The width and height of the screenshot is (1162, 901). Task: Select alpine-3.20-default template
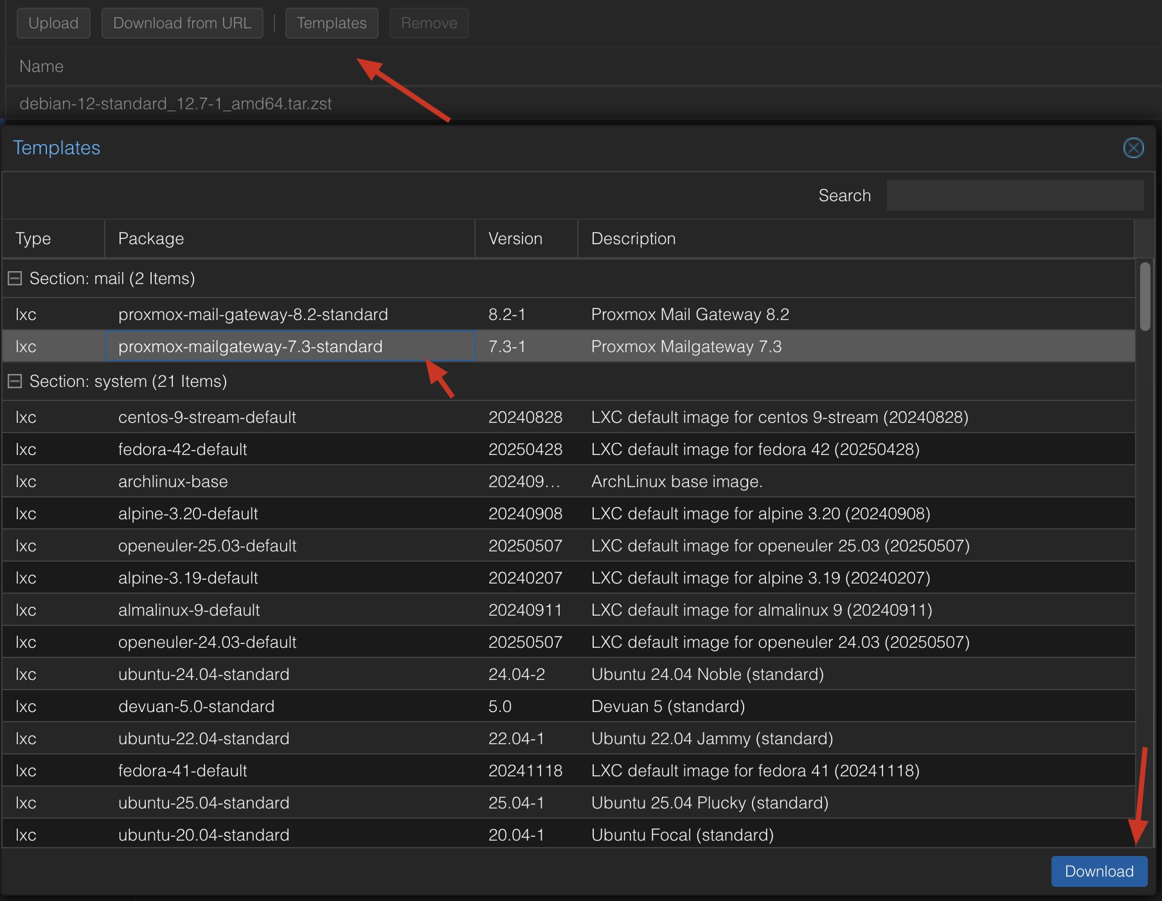569,513
